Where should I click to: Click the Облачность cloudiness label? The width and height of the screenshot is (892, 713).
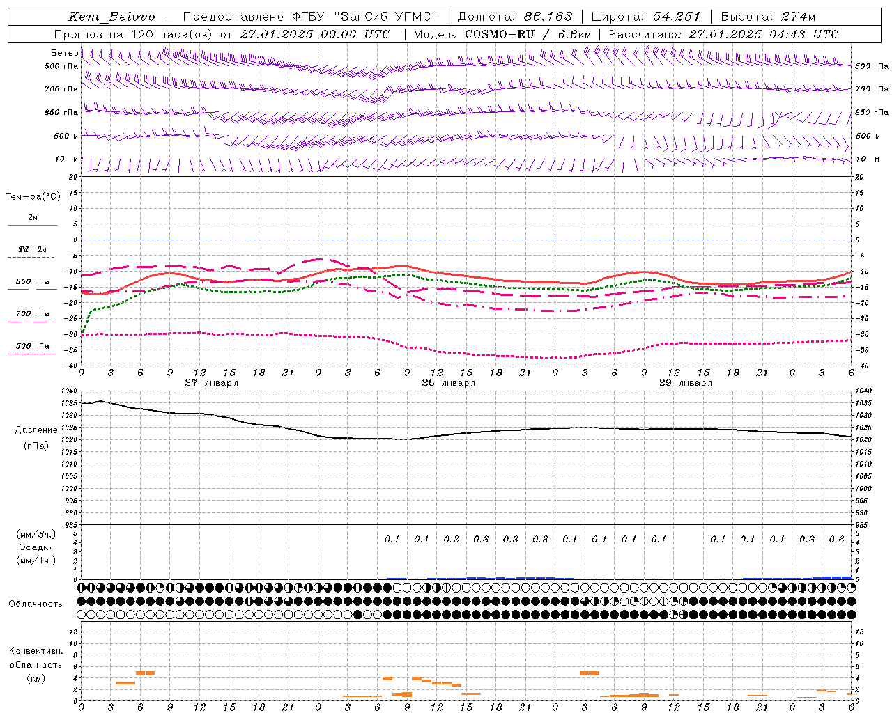(x=35, y=604)
